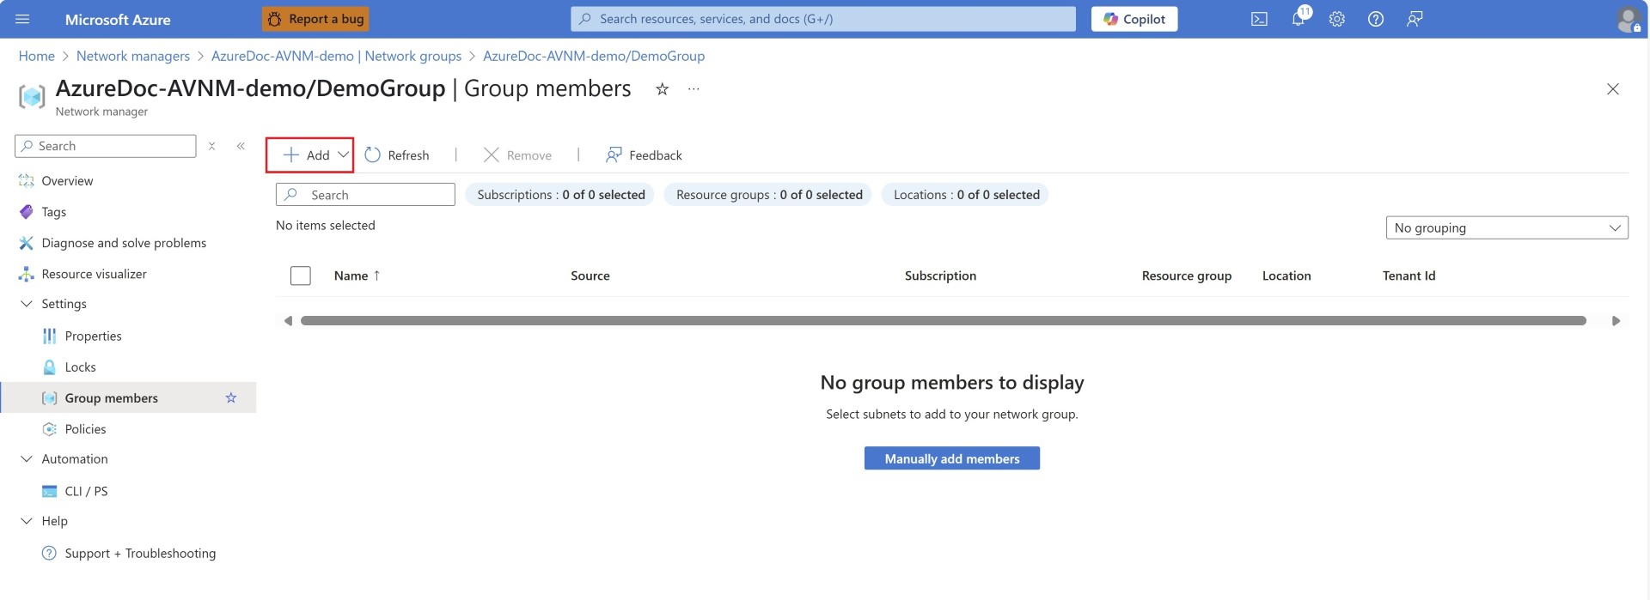Sort by the Location column header
The height and width of the screenshot is (600, 1650).
tap(1286, 276)
